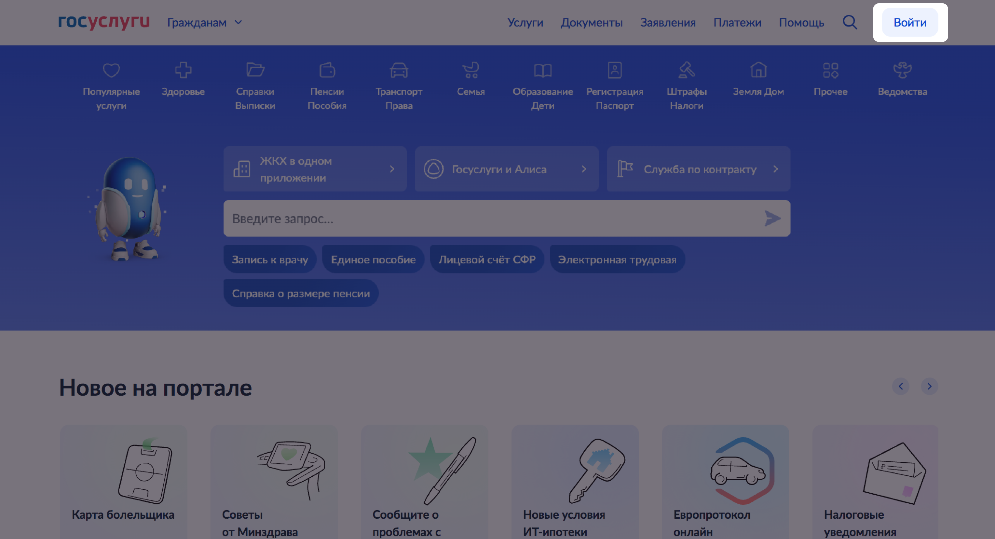Choose the Лицевой счёт СФР chip
995x539 pixels.
pyautogui.click(x=487, y=259)
